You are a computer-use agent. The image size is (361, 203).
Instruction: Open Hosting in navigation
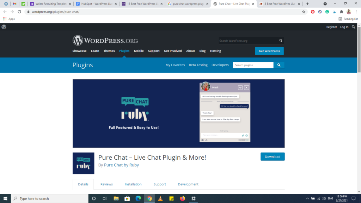pos(215,51)
